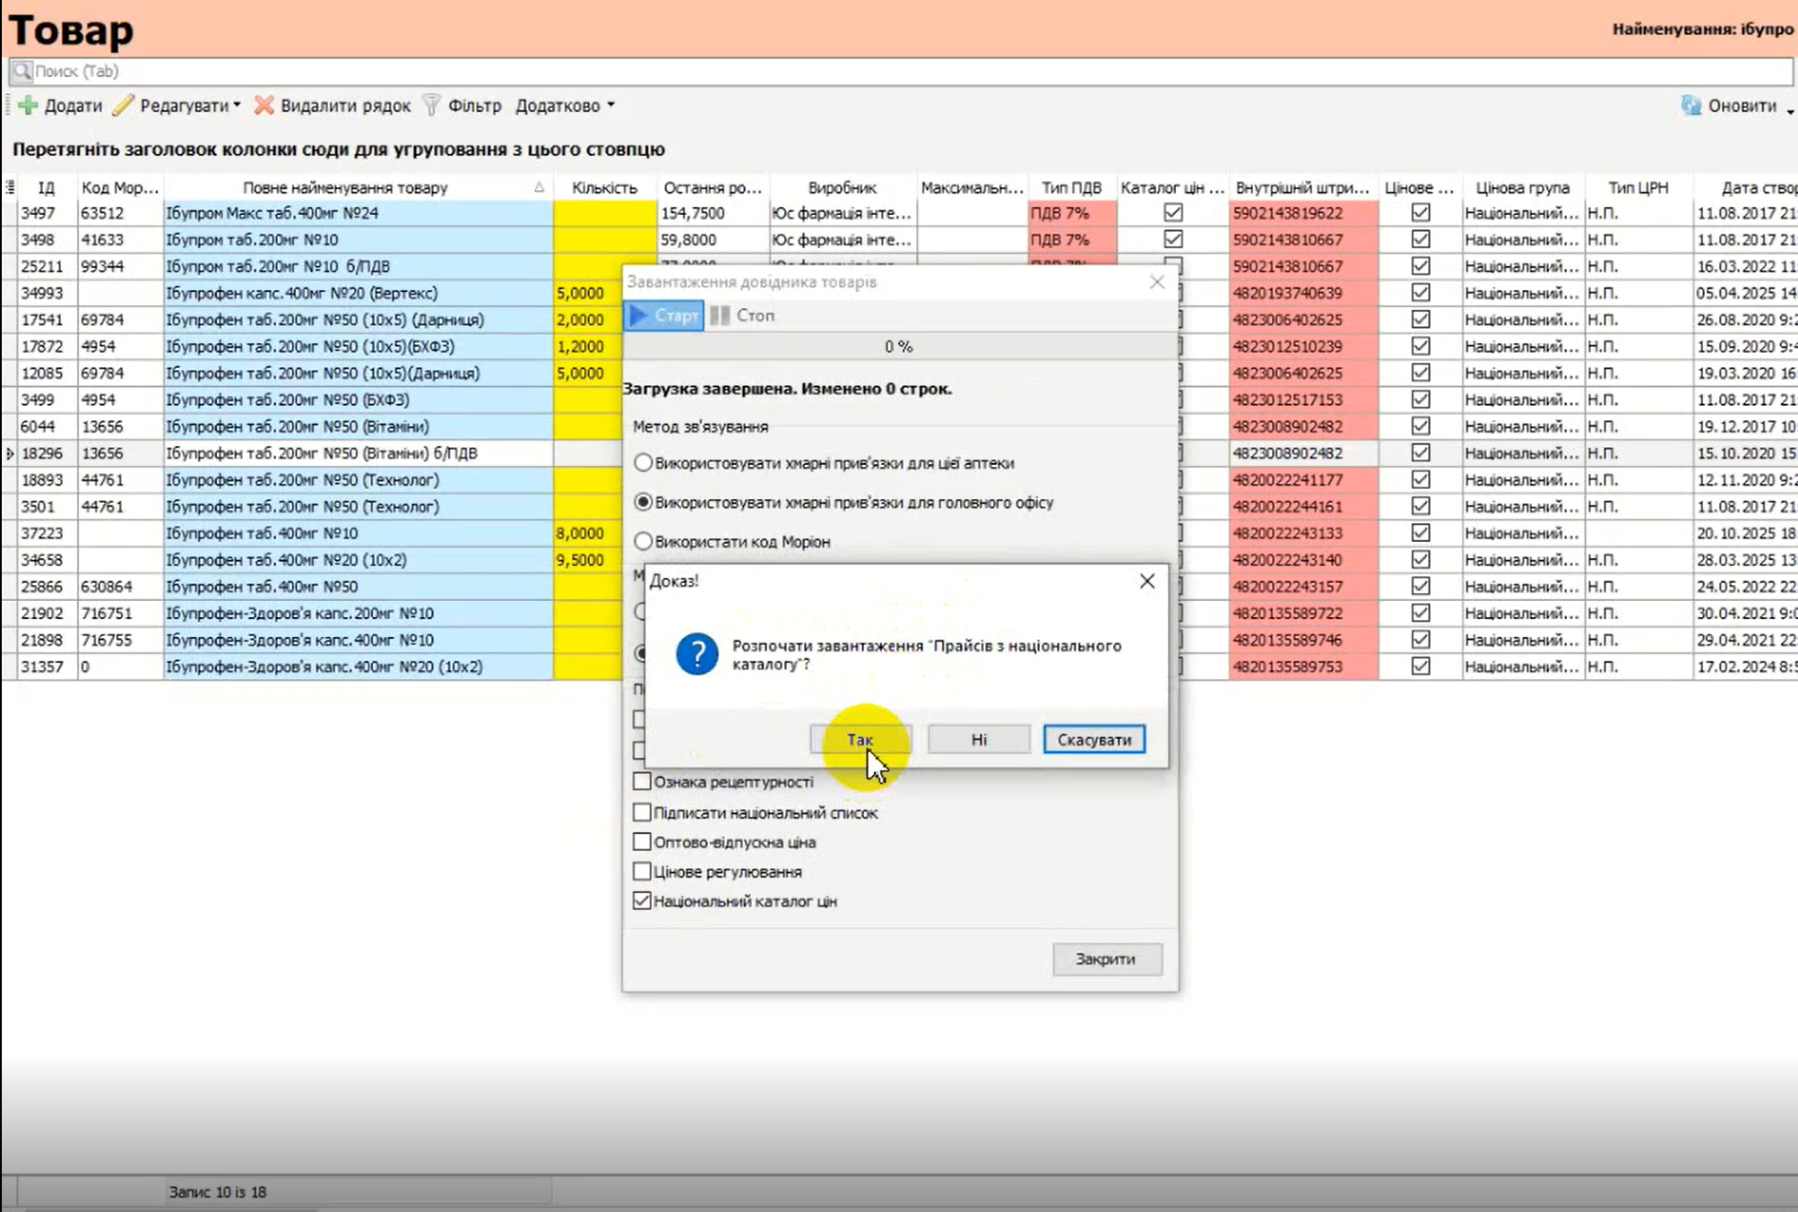Click the green plus Додати icon
Screen dimensions: 1798x1212
pyautogui.click(x=29, y=106)
